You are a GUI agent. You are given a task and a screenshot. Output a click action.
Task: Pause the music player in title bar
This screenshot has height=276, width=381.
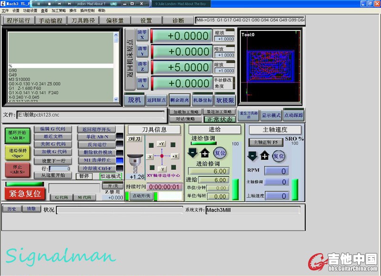click(39, 4)
